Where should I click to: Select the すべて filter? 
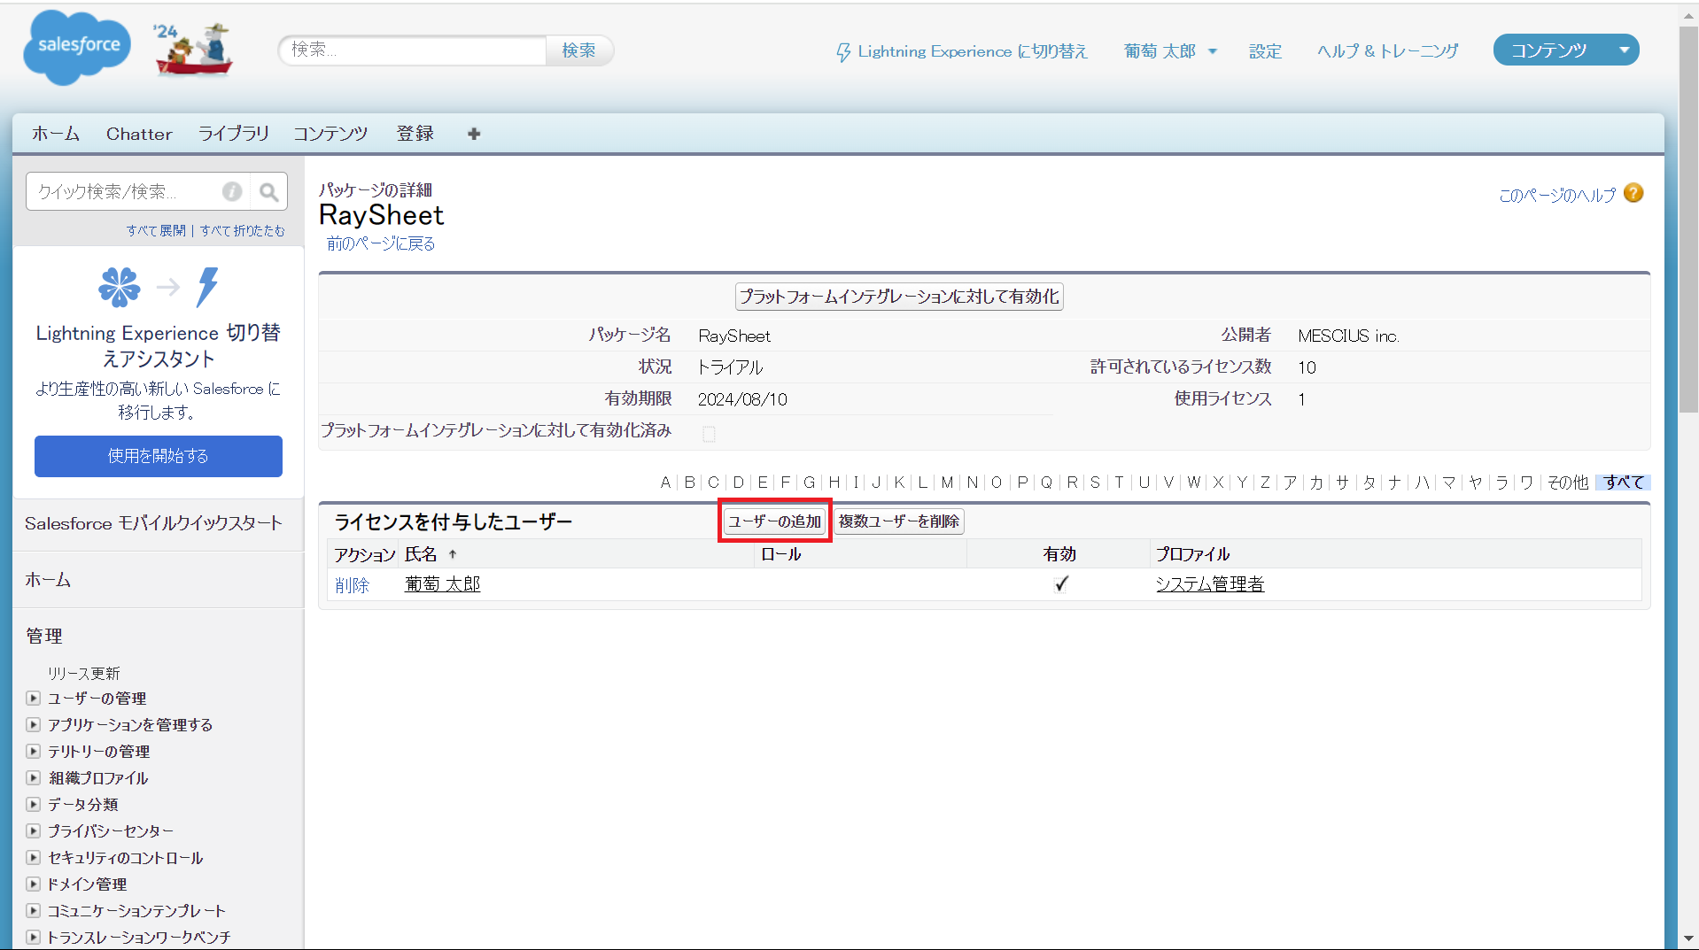click(1624, 483)
